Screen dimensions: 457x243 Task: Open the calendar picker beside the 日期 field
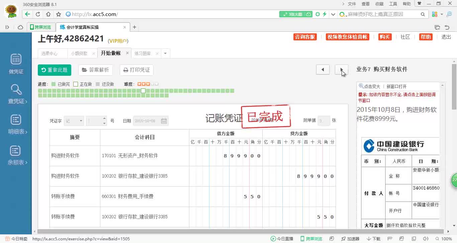(x=164, y=121)
